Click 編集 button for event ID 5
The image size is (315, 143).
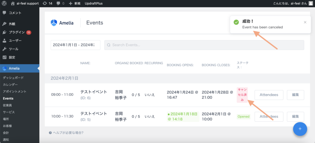295,117
